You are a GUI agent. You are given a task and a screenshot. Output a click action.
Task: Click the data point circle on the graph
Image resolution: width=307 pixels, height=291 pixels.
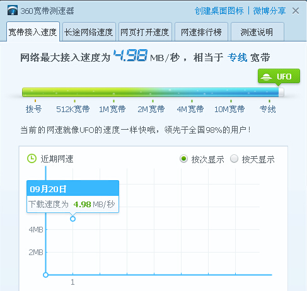pos(72,219)
